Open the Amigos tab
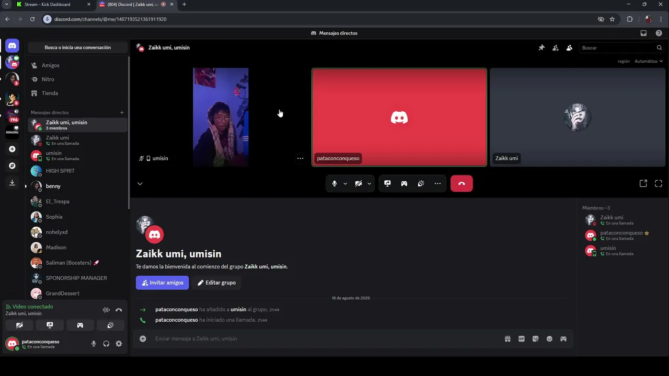 77,65
